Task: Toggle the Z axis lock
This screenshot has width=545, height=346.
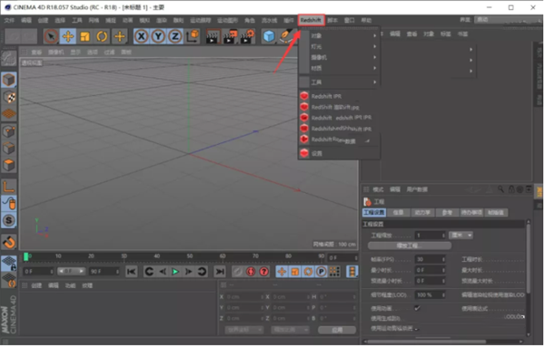Action: pos(175,36)
